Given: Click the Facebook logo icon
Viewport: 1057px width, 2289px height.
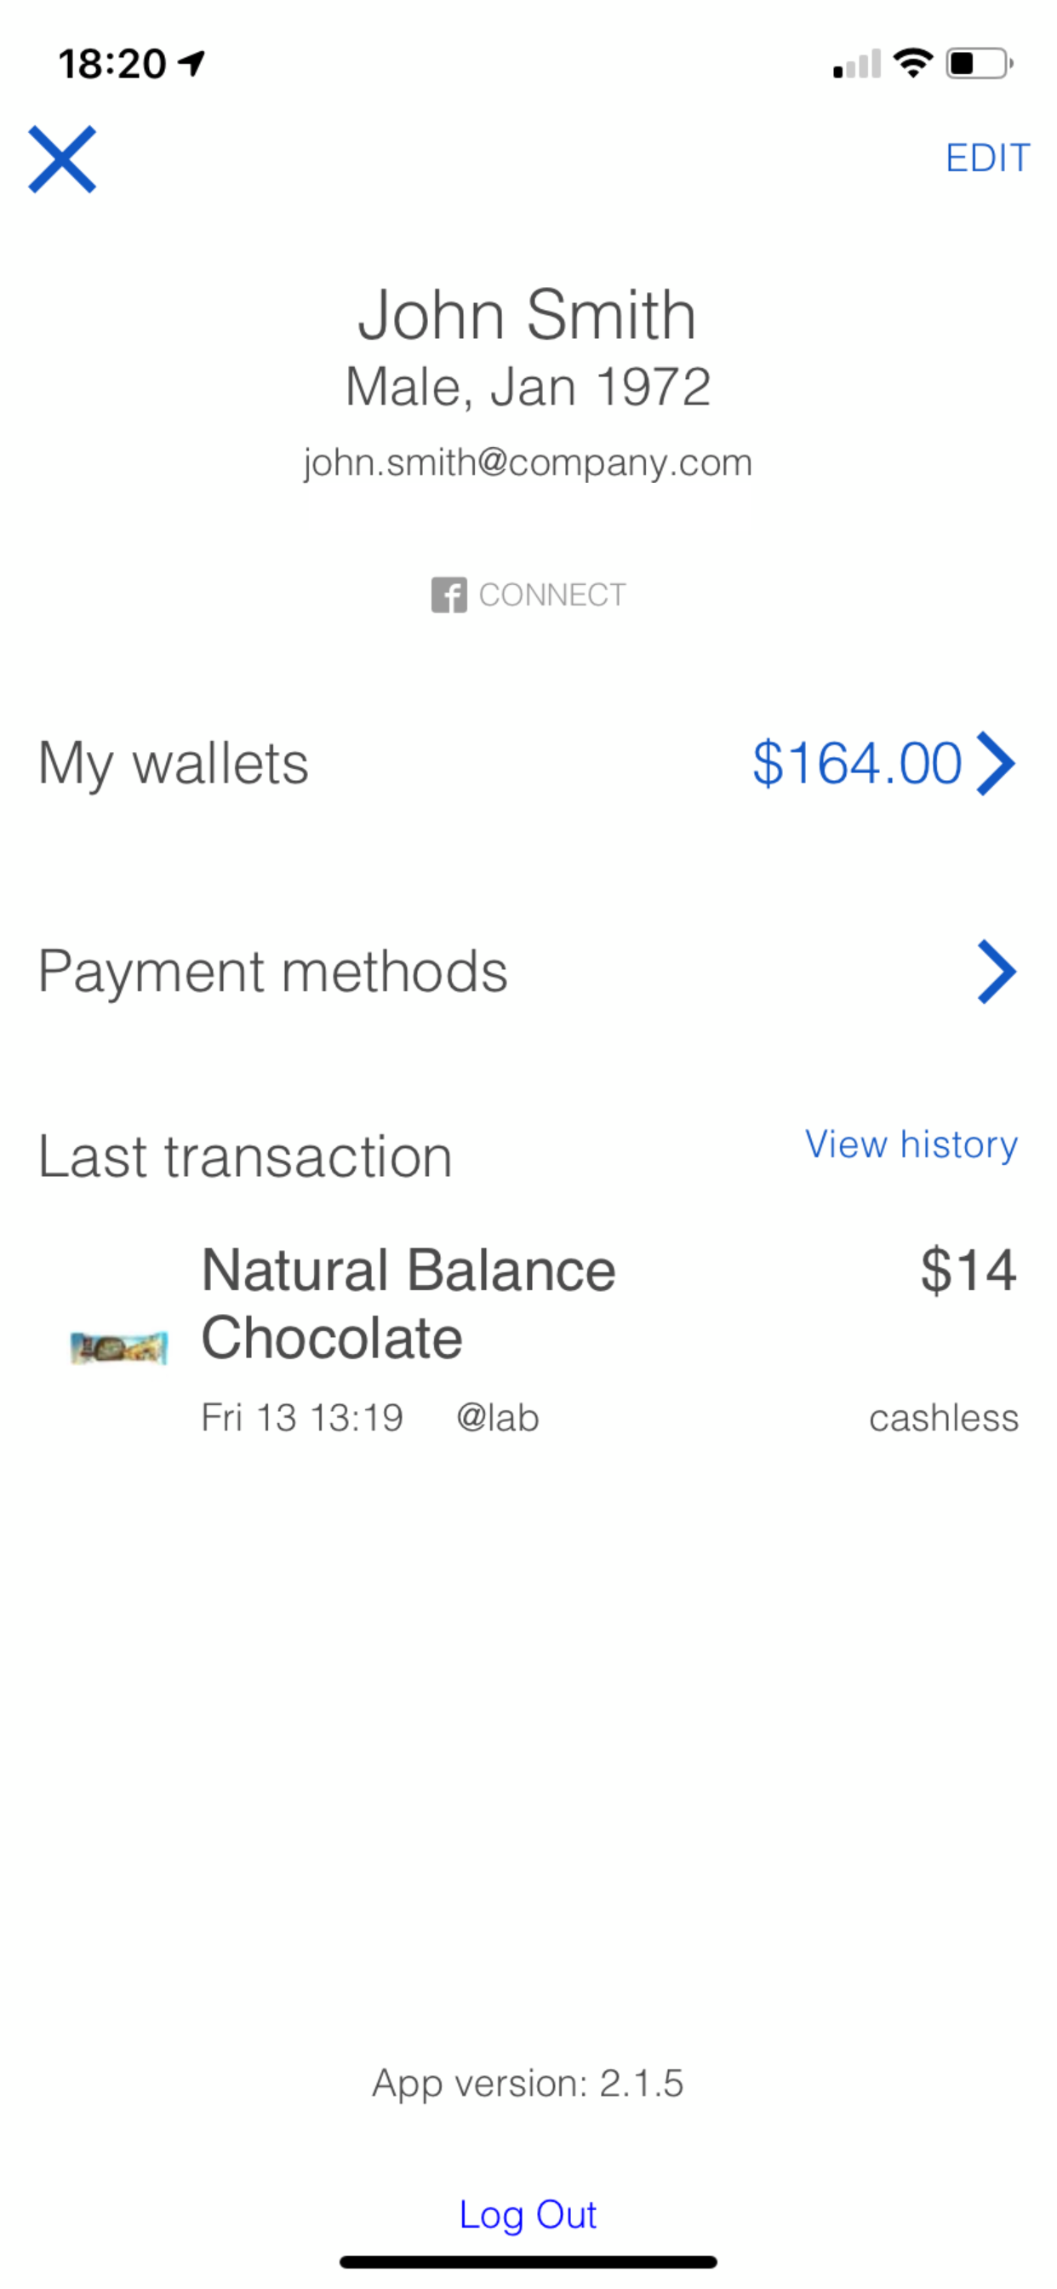Looking at the screenshot, I should pos(449,594).
